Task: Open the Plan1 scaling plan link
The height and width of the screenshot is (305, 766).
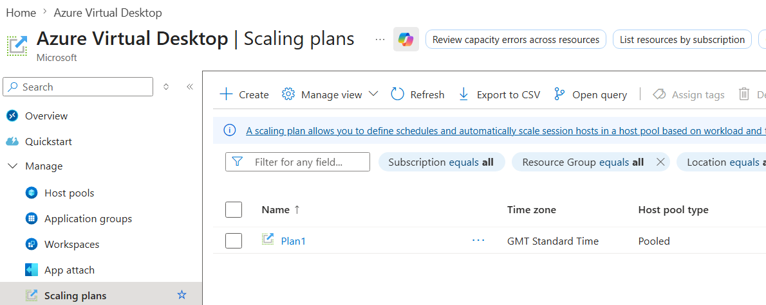Action: point(293,241)
